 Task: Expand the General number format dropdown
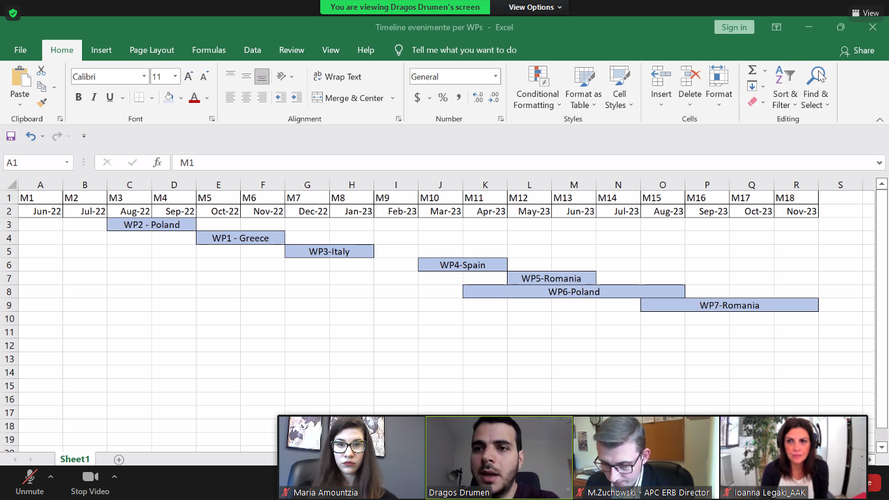click(x=495, y=77)
